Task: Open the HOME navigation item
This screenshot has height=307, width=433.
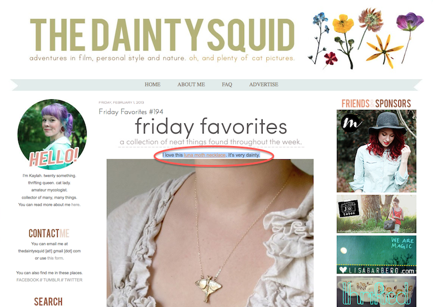Action: (152, 84)
